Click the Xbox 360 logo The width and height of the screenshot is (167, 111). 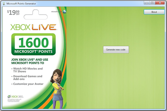(x=15, y=96)
